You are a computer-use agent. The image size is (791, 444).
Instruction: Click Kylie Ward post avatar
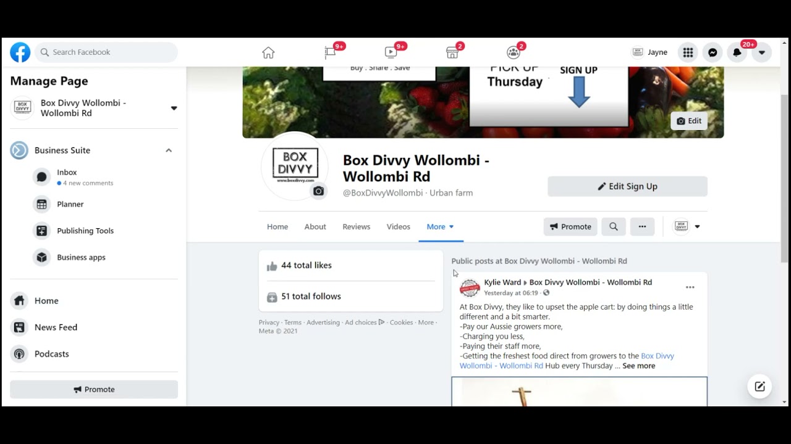tap(470, 287)
